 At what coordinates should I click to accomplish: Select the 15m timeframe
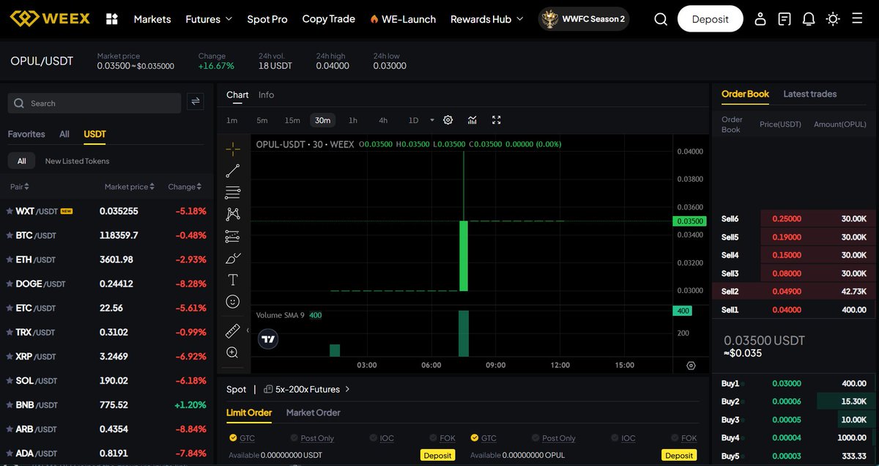coord(292,120)
